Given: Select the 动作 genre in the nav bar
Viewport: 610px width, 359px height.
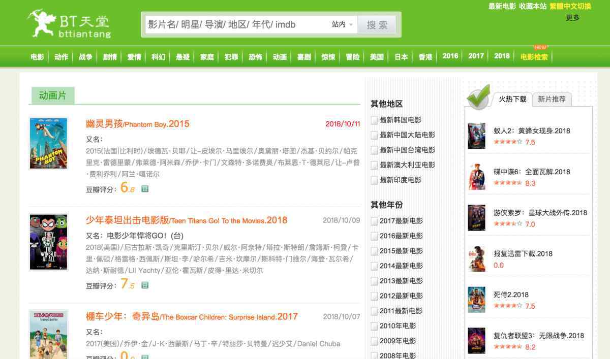Looking at the screenshot, I should (62, 57).
